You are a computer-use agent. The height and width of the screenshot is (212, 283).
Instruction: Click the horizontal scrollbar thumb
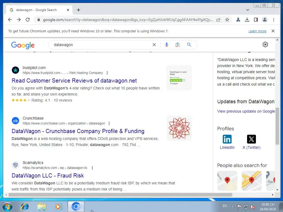[x=120, y=195]
